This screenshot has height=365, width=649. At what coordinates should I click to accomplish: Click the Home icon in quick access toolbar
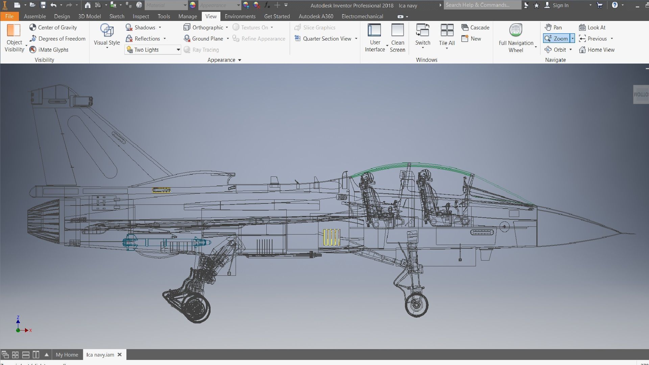click(88, 5)
